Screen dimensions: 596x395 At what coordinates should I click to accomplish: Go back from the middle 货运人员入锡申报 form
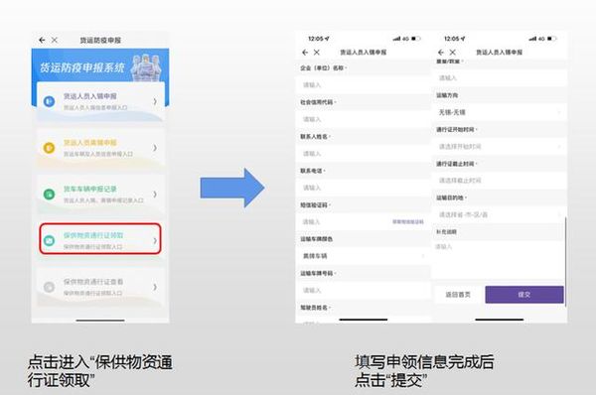pyautogui.click(x=305, y=53)
